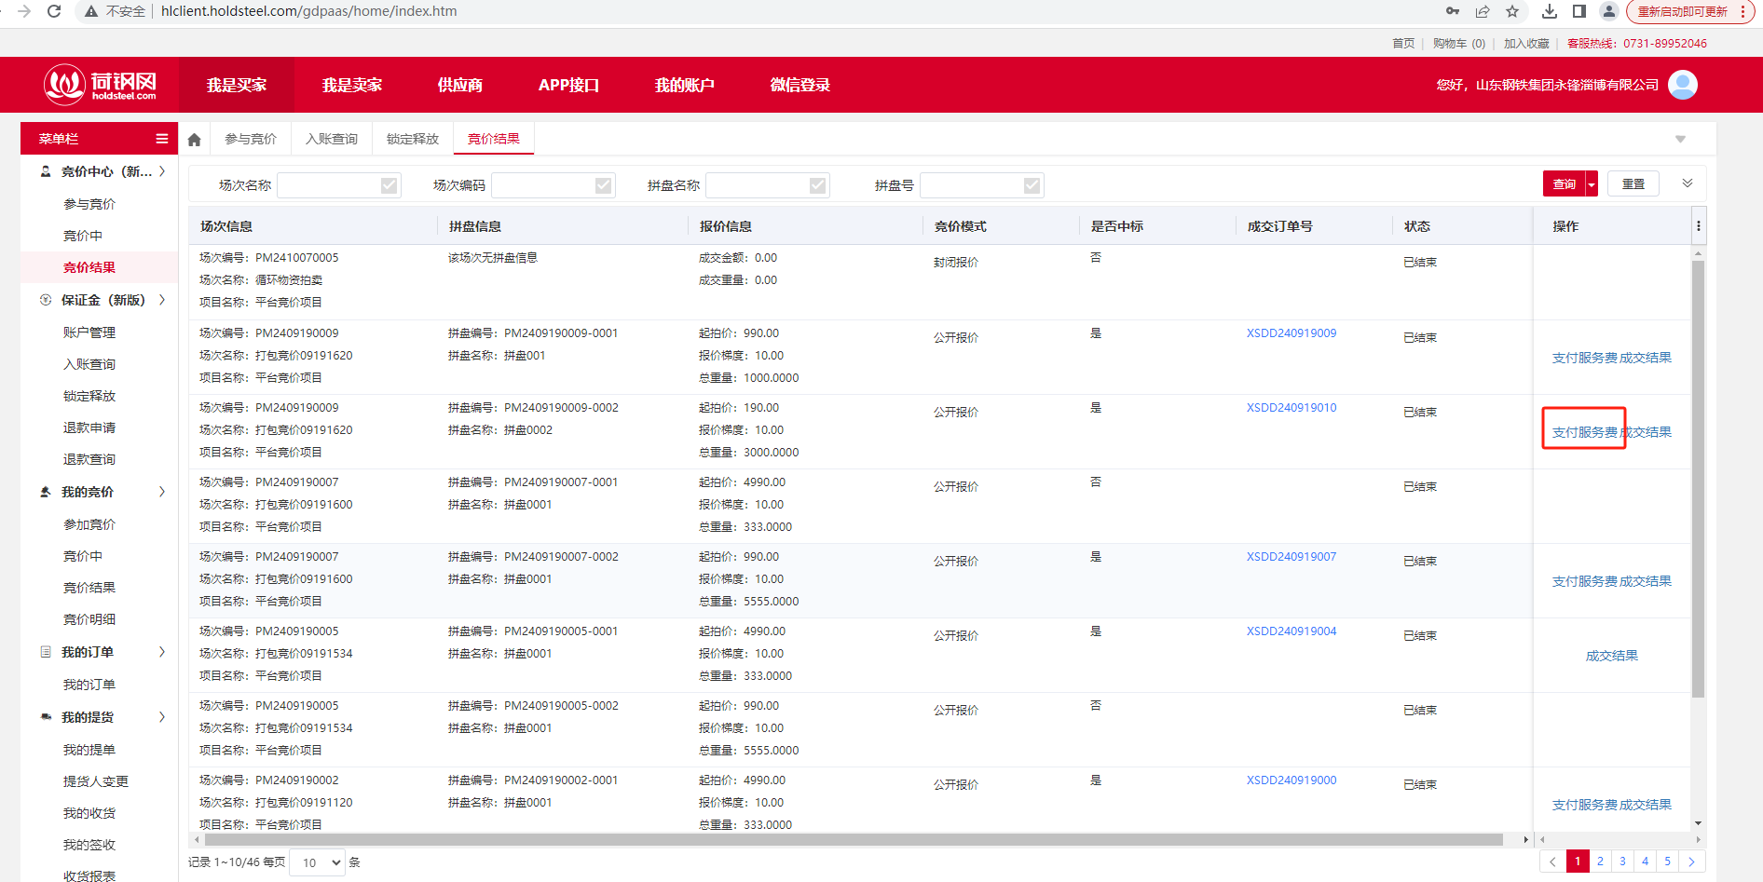Open the 微信登录 navigation menu

click(x=800, y=85)
